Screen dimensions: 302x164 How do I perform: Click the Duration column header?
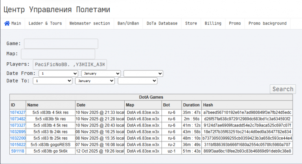(191, 105)
